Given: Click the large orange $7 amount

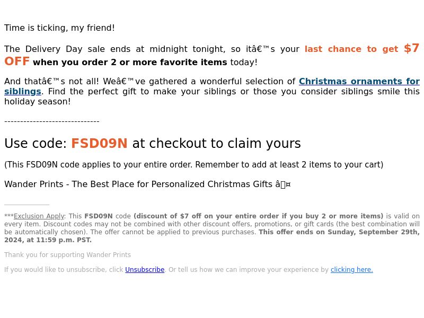Looking at the screenshot, I should tap(411, 48).
